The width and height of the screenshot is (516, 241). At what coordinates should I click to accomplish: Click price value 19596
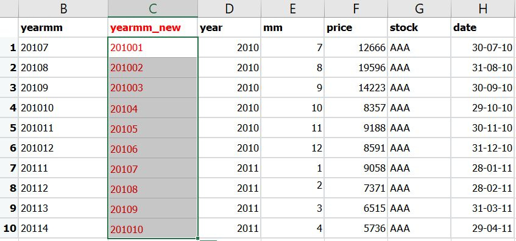[356, 68]
